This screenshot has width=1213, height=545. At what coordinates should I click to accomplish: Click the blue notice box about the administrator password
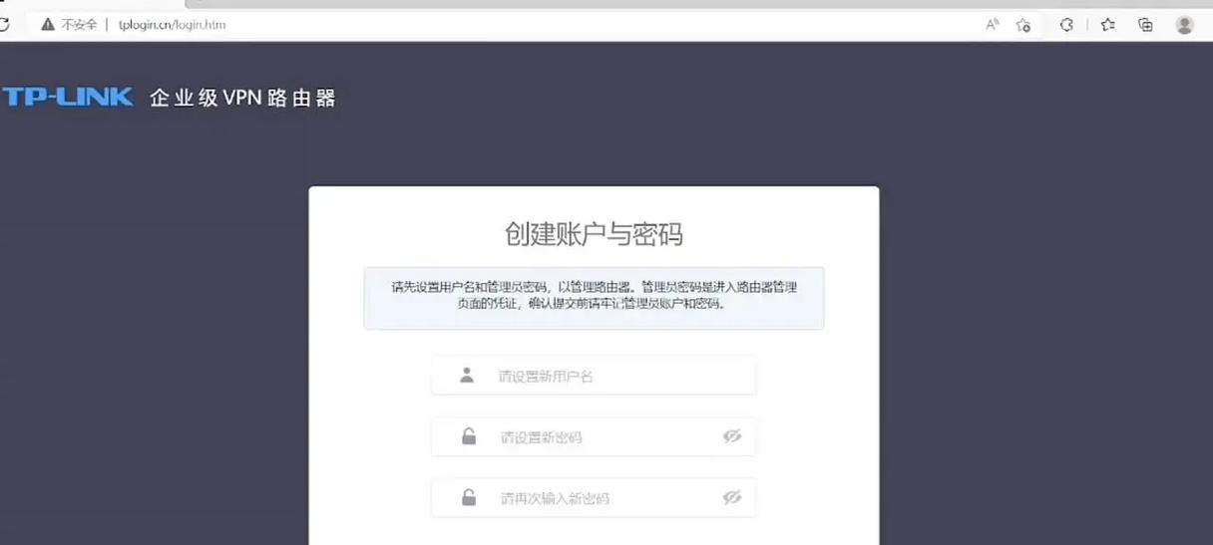tap(594, 297)
